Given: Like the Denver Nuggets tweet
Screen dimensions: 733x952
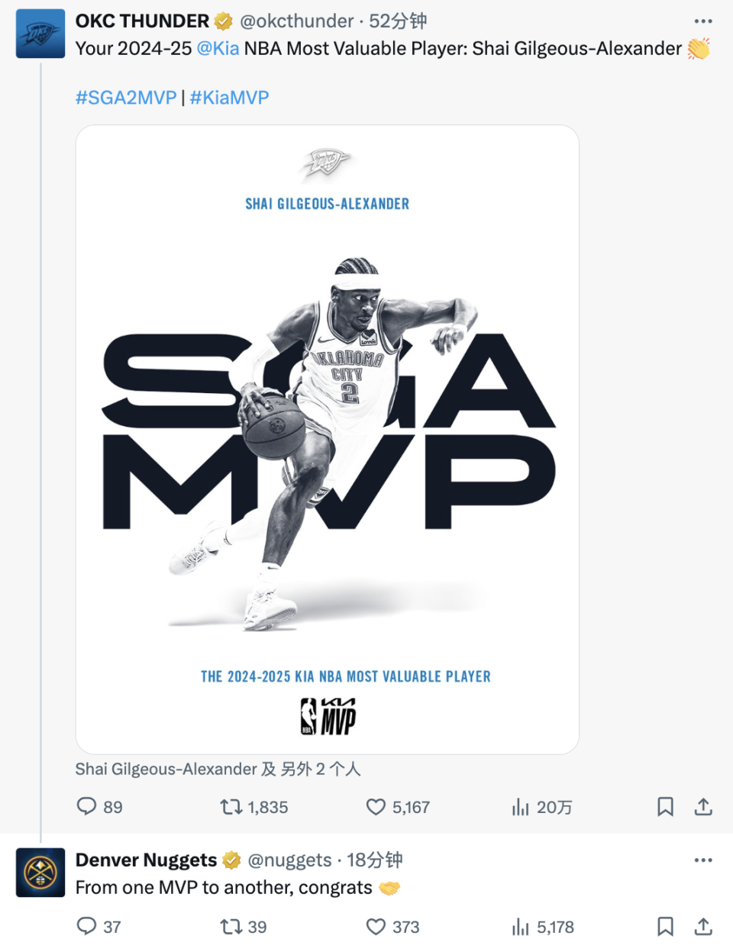Looking at the screenshot, I should (x=392, y=927).
